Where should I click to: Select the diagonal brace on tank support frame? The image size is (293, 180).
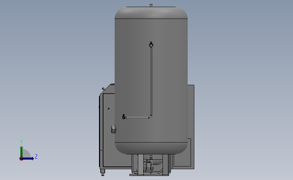pyautogui.click(x=160, y=172)
